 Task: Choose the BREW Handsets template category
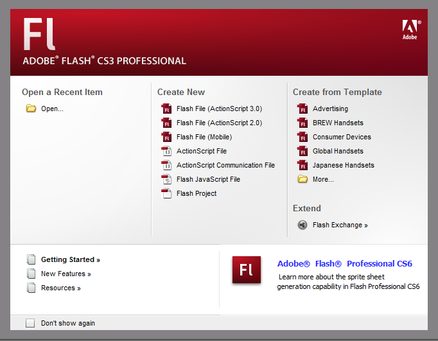click(x=338, y=123)
